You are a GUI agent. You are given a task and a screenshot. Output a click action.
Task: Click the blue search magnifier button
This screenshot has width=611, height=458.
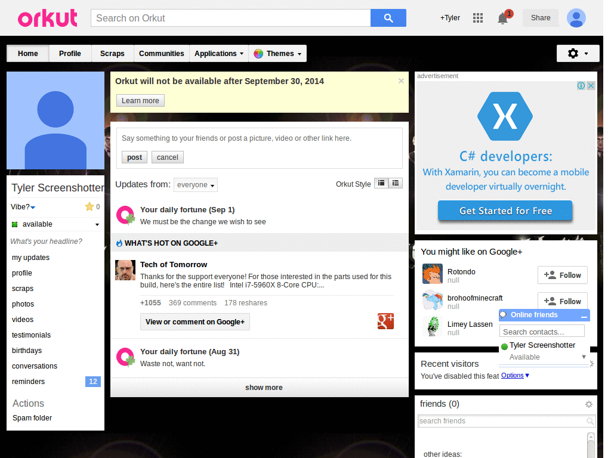[388, 18]
